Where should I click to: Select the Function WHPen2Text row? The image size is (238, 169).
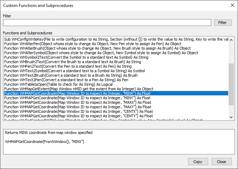[116, 66]
